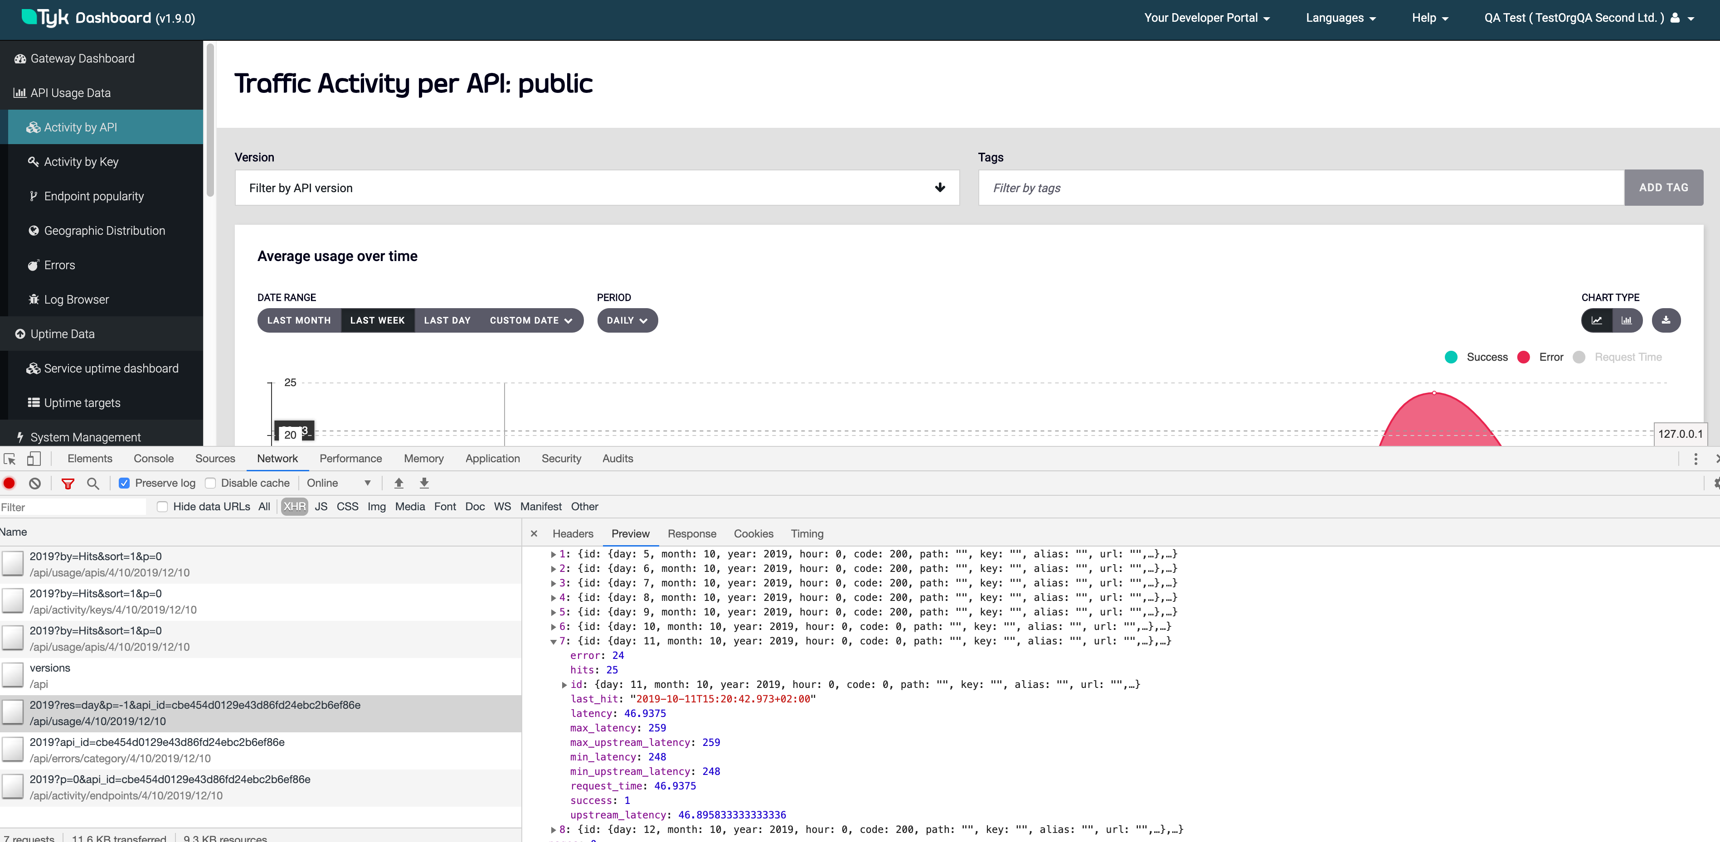Toggle the Preserve log checkbox
This screenshot has width=1720, height=842.
click(x=124, y=482)
